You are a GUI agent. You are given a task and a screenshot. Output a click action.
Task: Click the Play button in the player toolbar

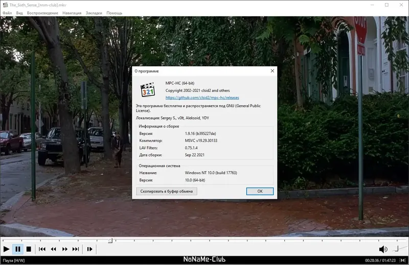[6, 249]
